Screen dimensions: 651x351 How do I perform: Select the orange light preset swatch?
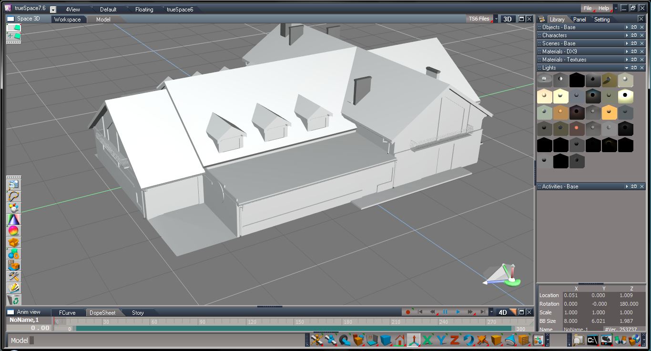(x=610, y=113)
